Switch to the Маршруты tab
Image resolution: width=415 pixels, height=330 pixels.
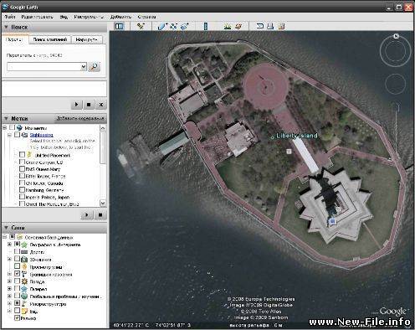pos(86,39)
